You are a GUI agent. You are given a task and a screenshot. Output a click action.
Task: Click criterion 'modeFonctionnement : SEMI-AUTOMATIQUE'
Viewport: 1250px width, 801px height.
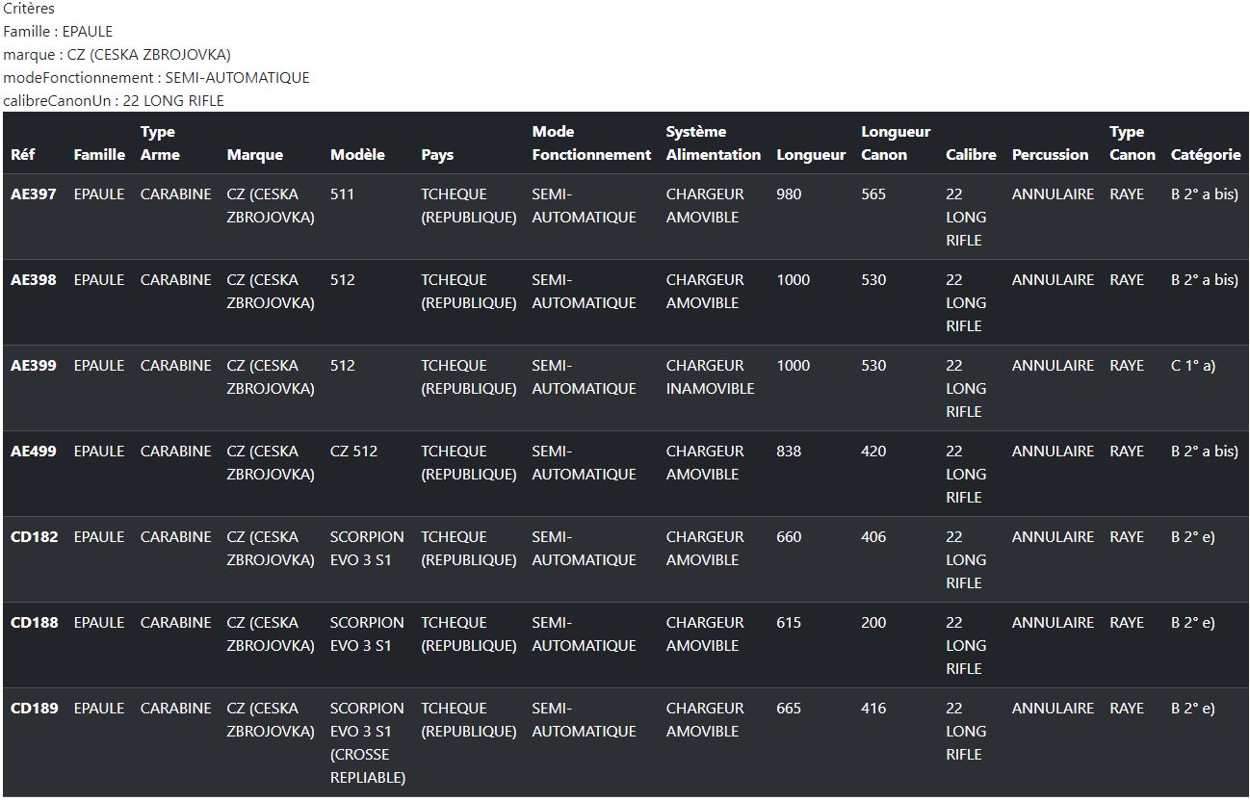coord(156,77)
